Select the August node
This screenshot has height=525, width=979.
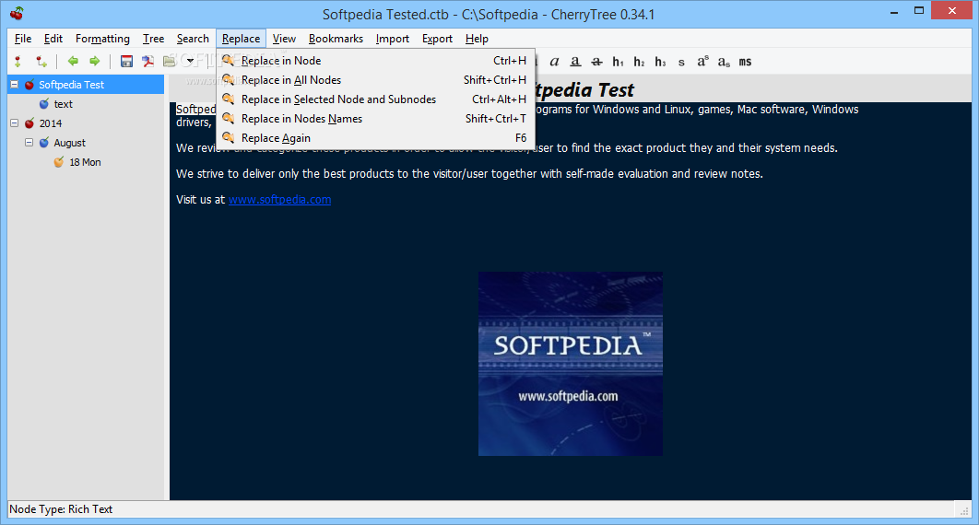69,143
